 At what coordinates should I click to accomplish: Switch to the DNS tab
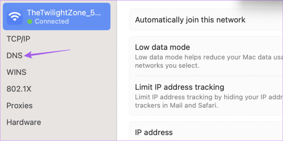point(14,56)
